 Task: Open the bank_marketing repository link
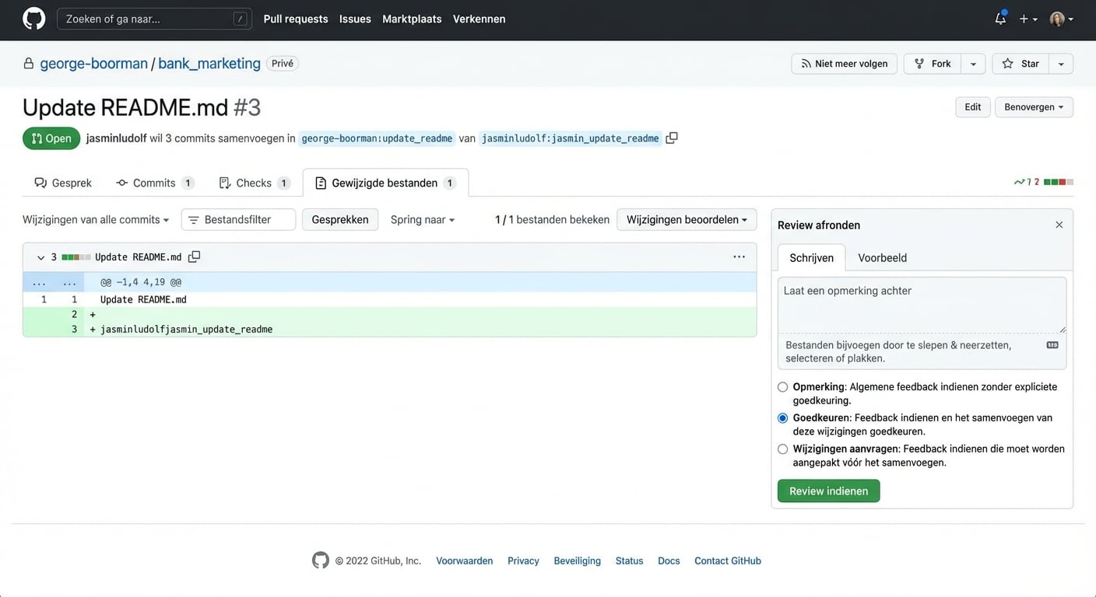[209, 64]
